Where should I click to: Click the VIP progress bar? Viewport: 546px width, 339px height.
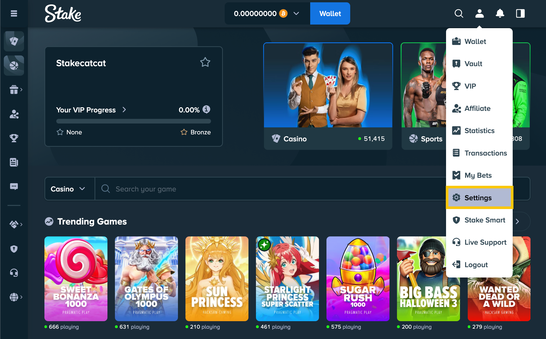134,121
